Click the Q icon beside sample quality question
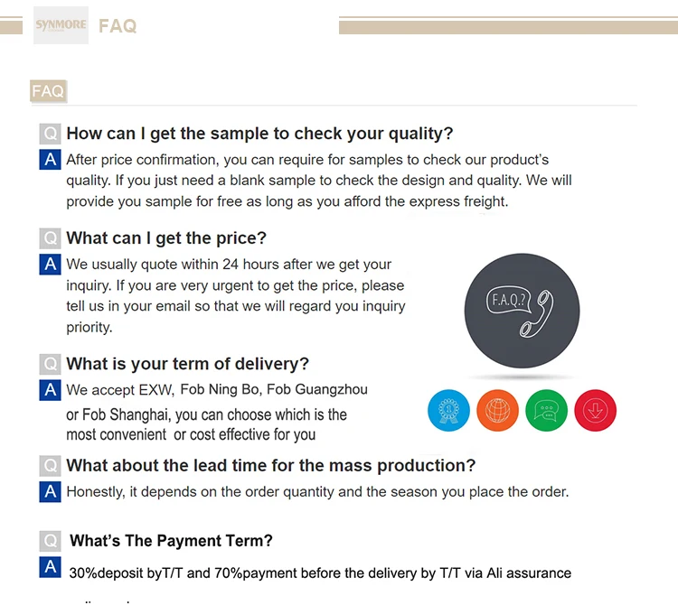Image resolution: width=678 pixels, height=605 pixels. point(51,134)
